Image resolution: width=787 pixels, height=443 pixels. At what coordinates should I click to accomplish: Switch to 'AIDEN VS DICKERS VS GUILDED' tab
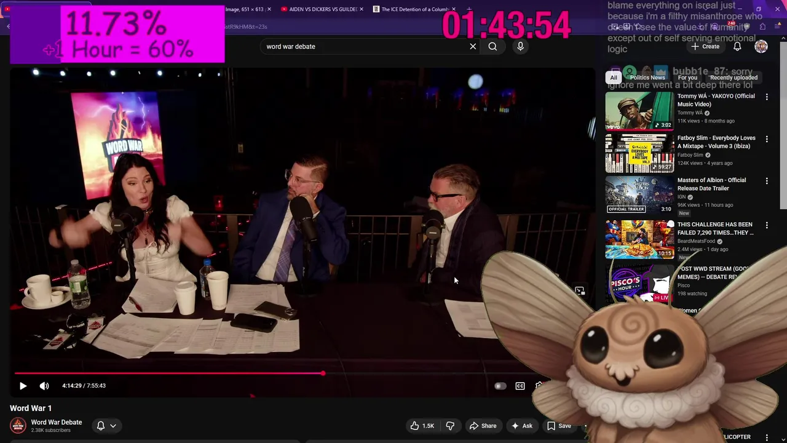pos(322,9)
